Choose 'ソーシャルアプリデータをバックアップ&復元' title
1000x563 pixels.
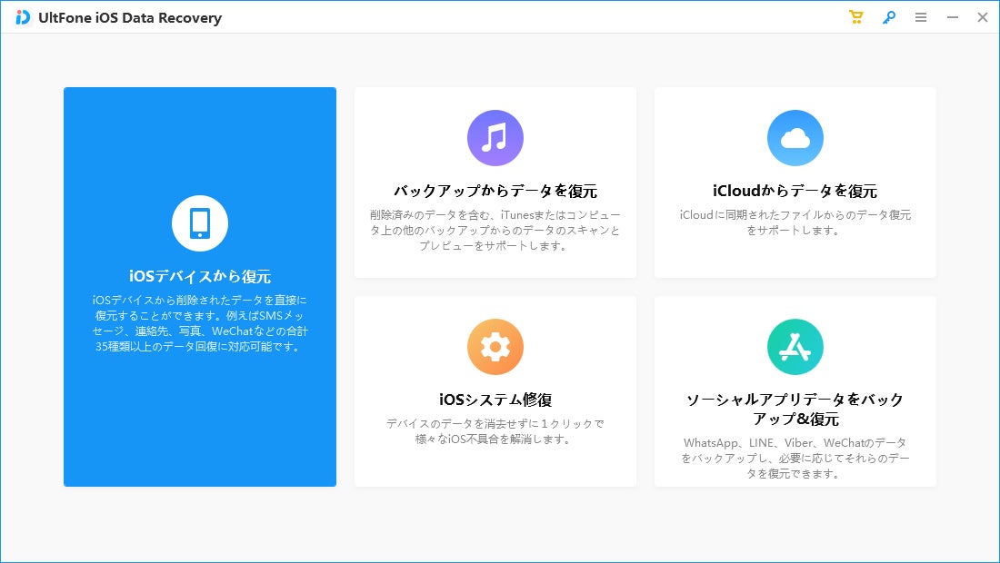click(x=795, y=409)
